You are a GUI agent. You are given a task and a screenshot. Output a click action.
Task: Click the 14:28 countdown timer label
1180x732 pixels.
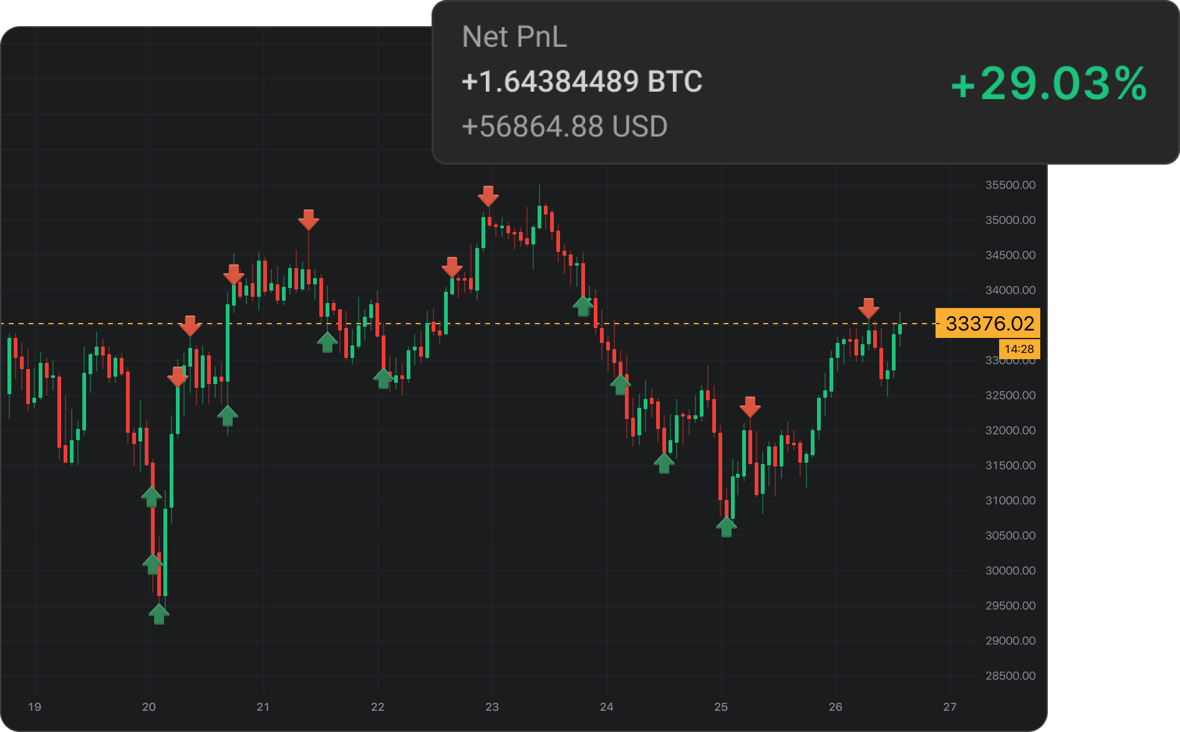pos(1019,349)
